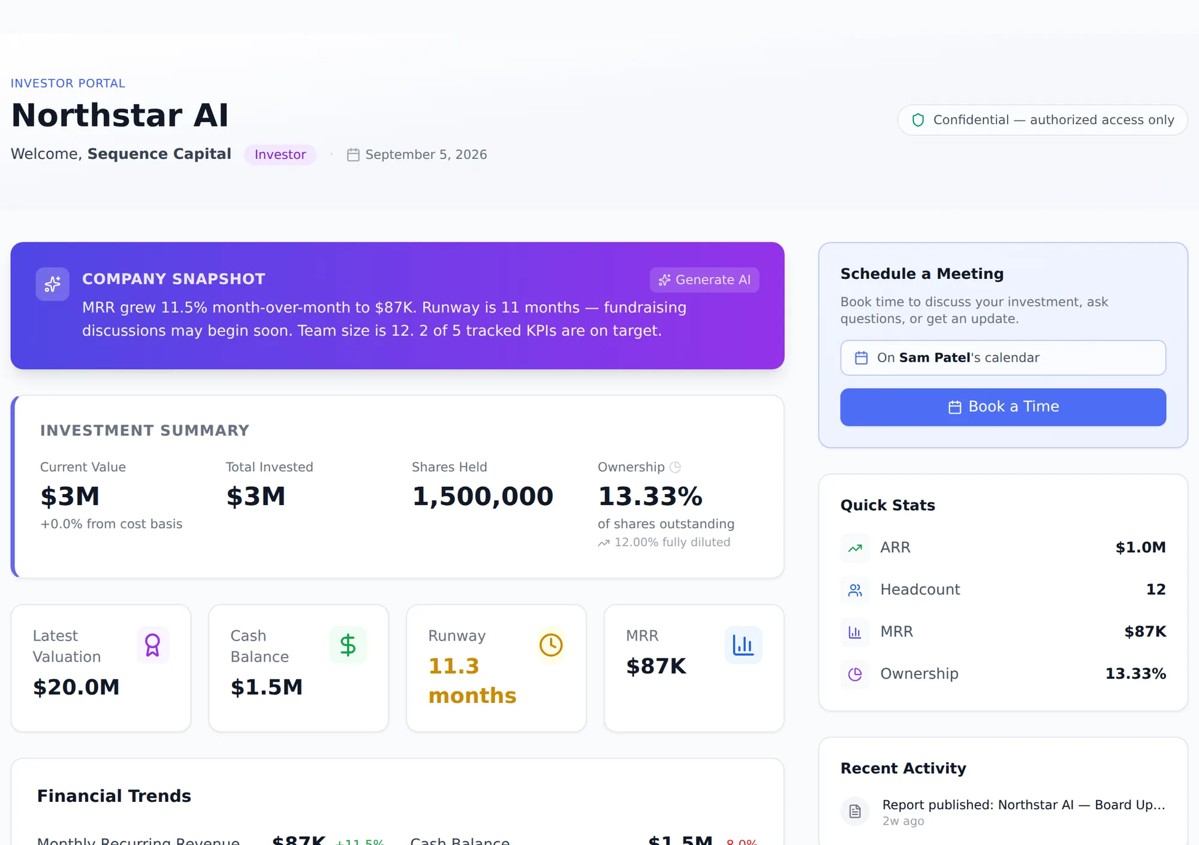This screenshot has width=1199, height=845.
Task: Click the of shares outstanding caption
Action: pyautogui.click(x=665, y=524)
